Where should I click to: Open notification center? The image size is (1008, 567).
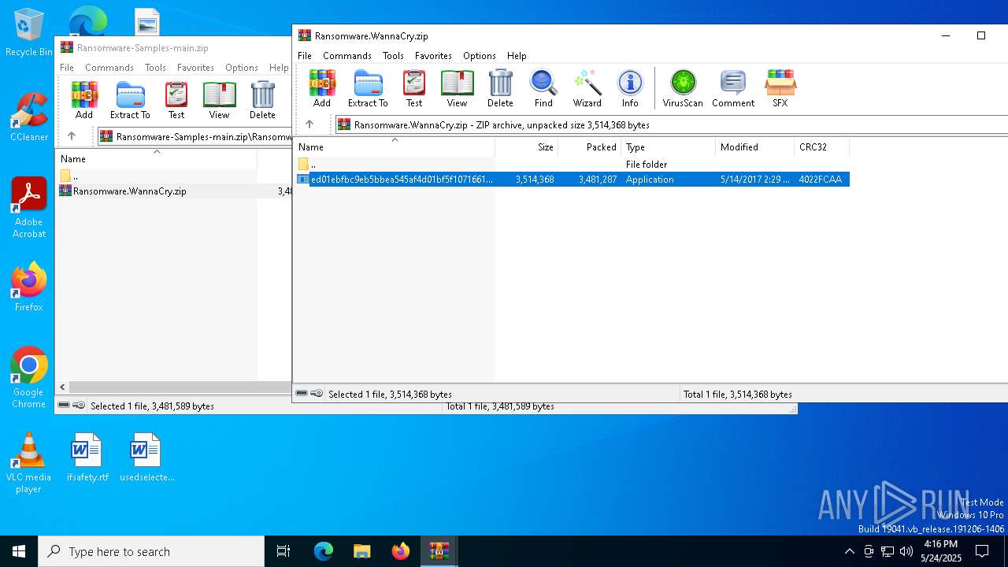tap(982, 551)
